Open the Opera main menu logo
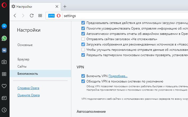 click(4, 5)
